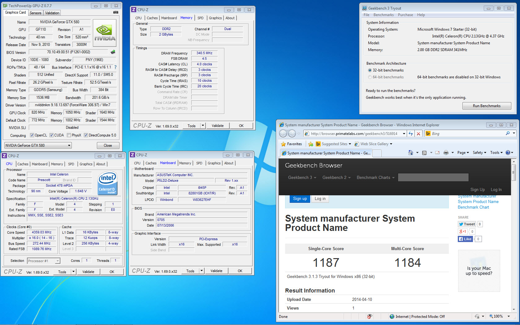This screenshot has height=325, width=520.
Task: Click the Favorites star icon
Action: point(283,144)
